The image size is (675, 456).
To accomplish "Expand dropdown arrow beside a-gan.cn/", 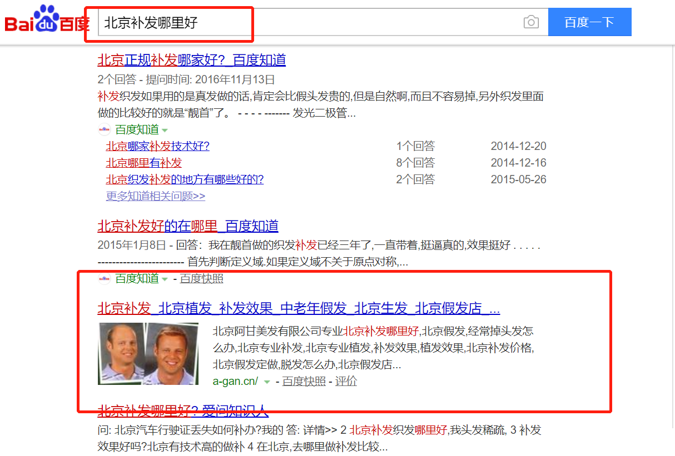I will [x=267, y=382].
